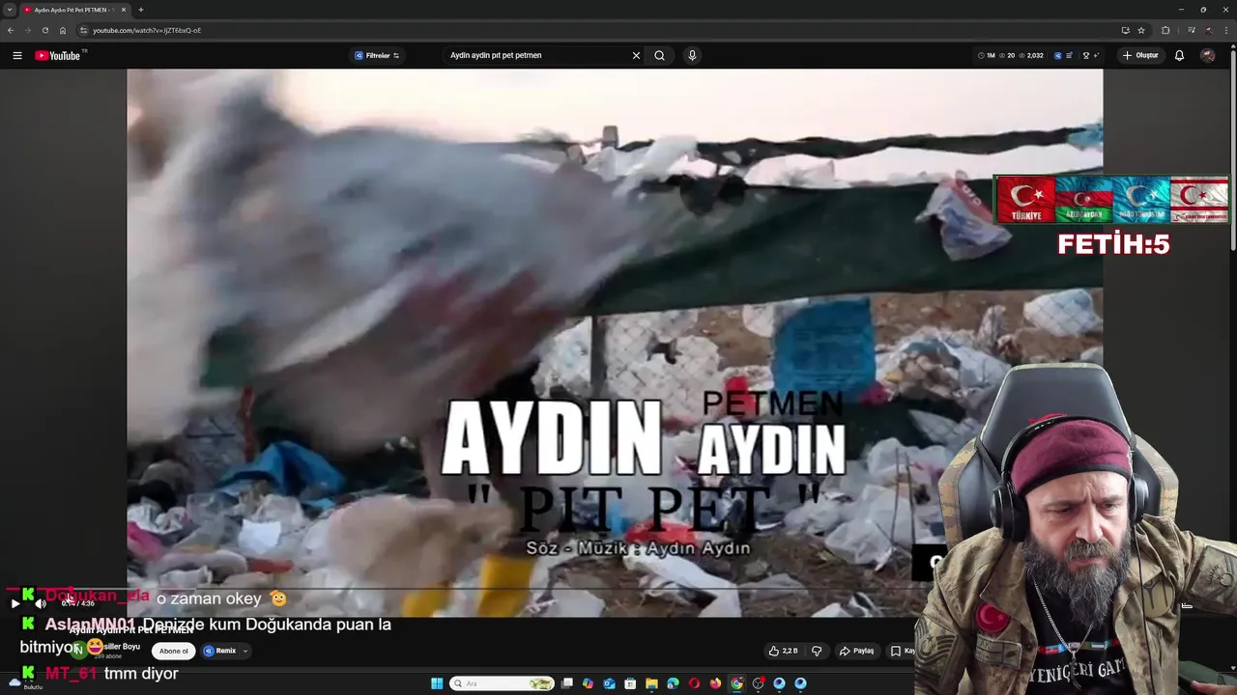Open File Explorer from the taskbar
Viewport: 1237px width, 695px height.
point(651,683)
